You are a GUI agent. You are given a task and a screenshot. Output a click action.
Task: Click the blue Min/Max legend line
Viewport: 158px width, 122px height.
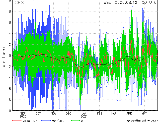click(46, 121)
